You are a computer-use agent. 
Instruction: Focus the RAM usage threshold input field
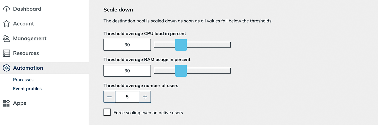[127, 71]
